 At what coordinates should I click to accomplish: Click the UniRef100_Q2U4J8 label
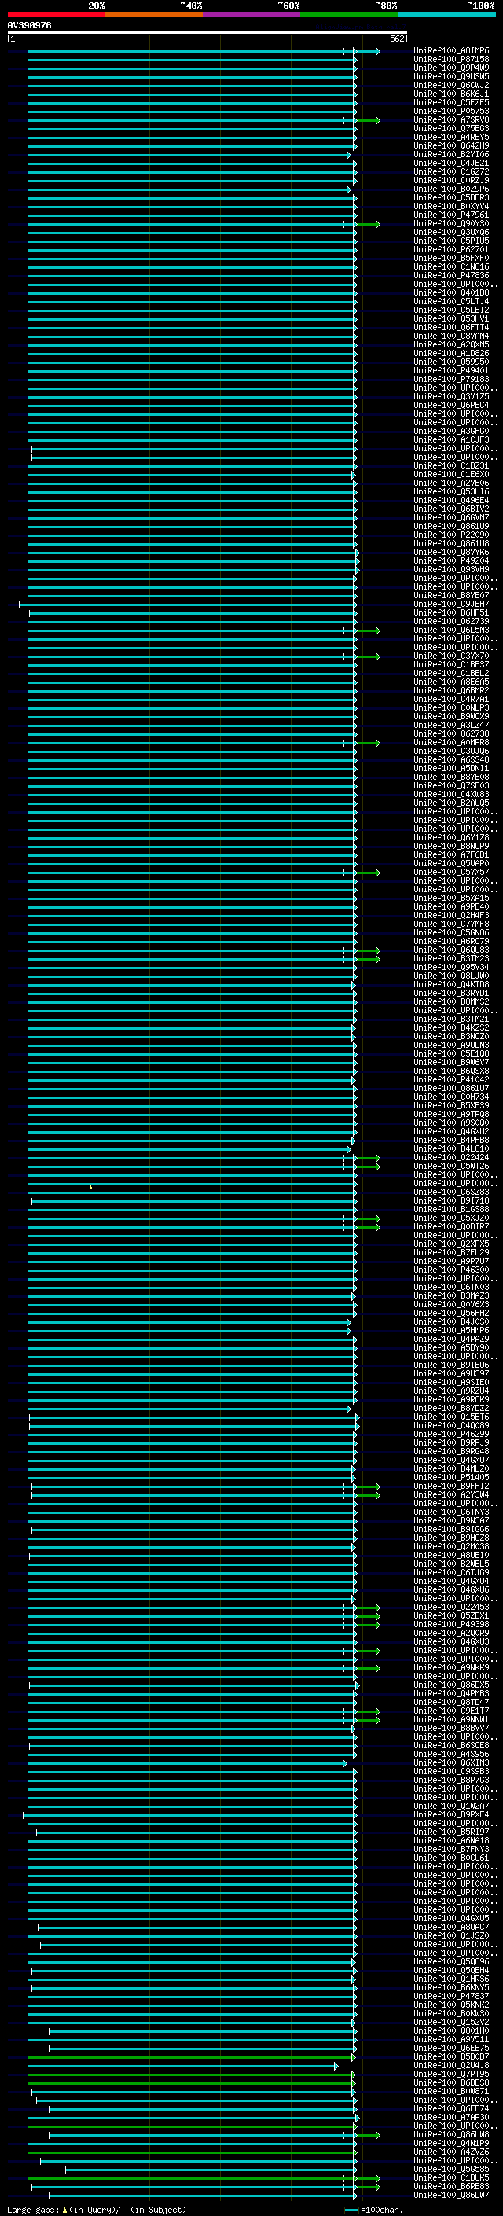451,2064
